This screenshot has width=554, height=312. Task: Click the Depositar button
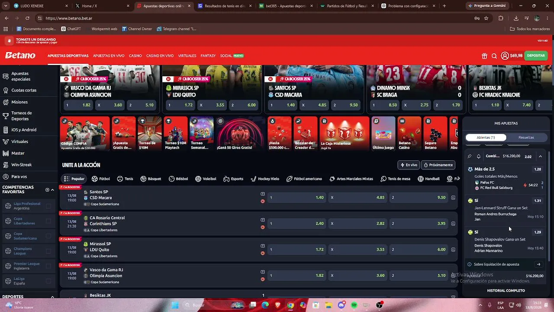(x=536, y=56)
